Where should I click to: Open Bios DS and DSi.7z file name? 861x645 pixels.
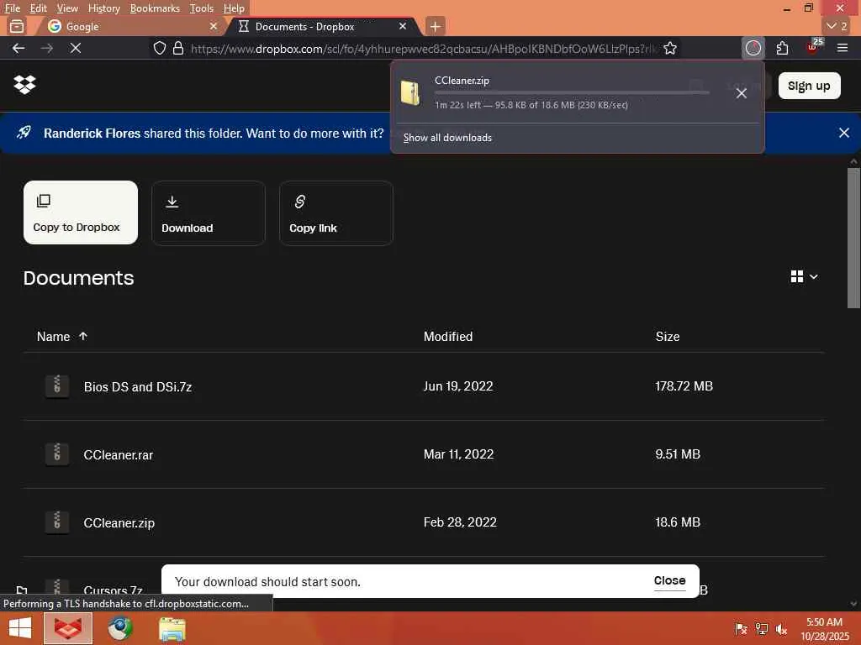click(138, 386)
